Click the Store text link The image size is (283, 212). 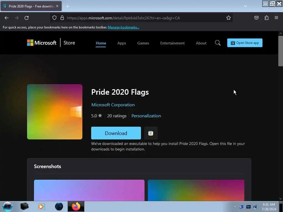[69, 43]
